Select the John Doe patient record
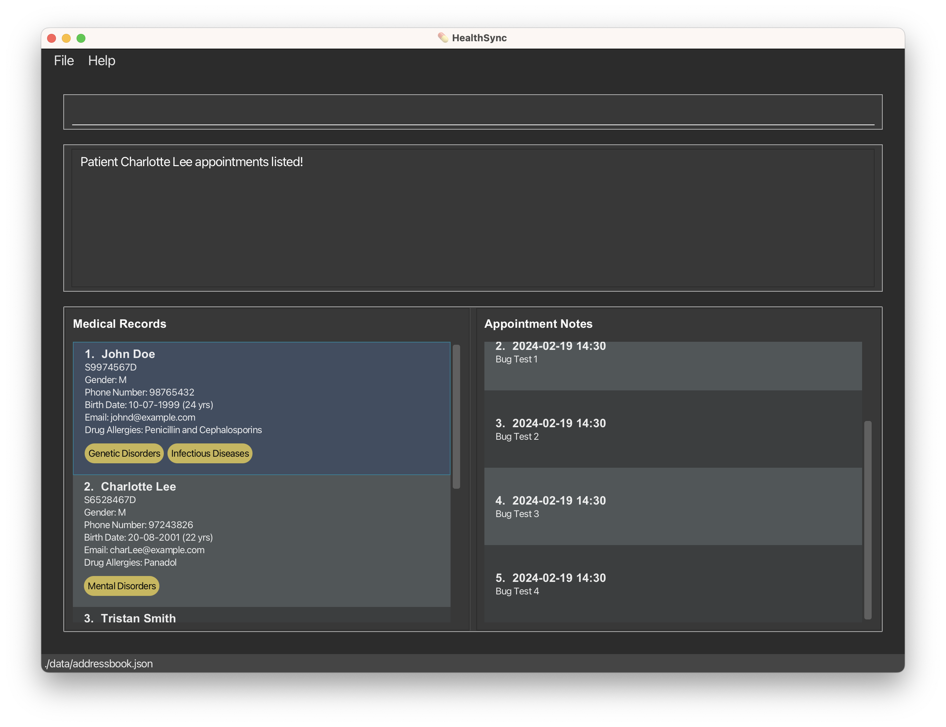 point(261,408)
